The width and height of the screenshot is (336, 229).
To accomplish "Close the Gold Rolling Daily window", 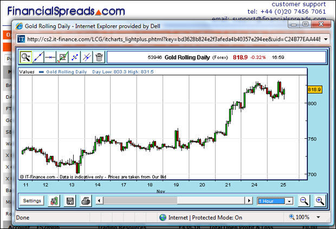I will coord(321,24).
